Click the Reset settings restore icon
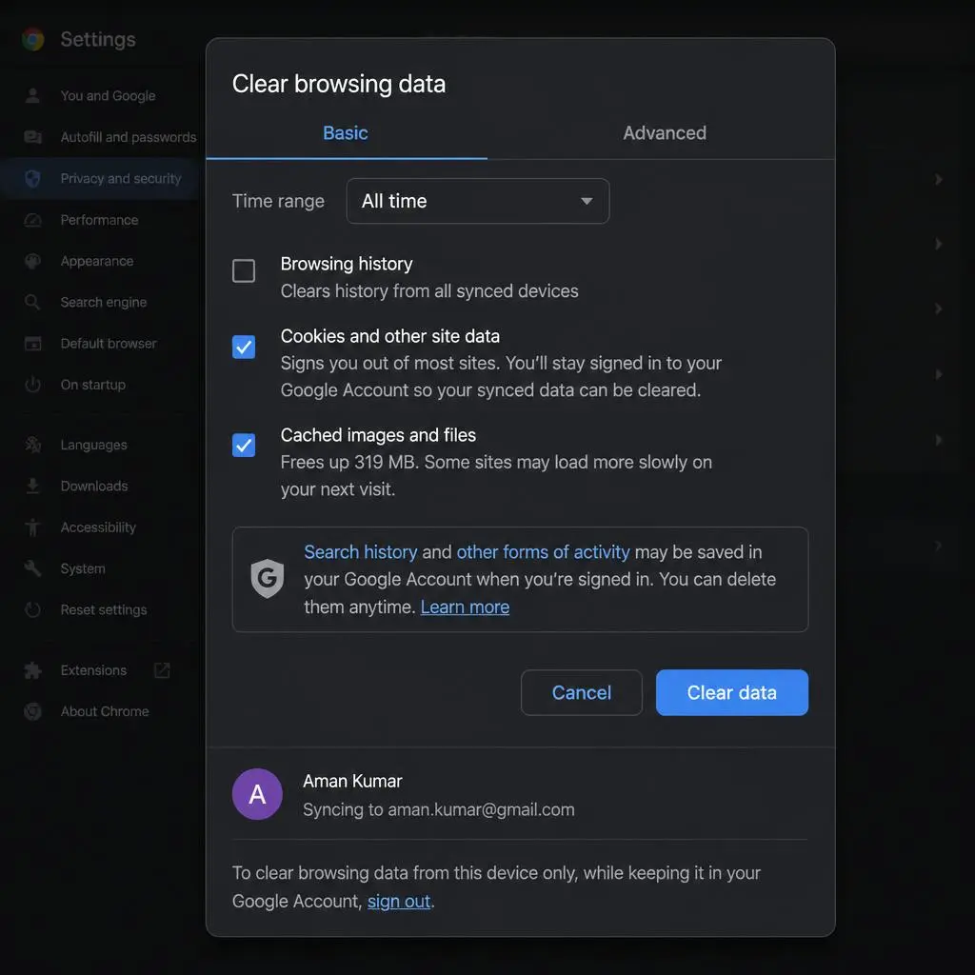Screen dimensions: 975x975 pos(33,610)
